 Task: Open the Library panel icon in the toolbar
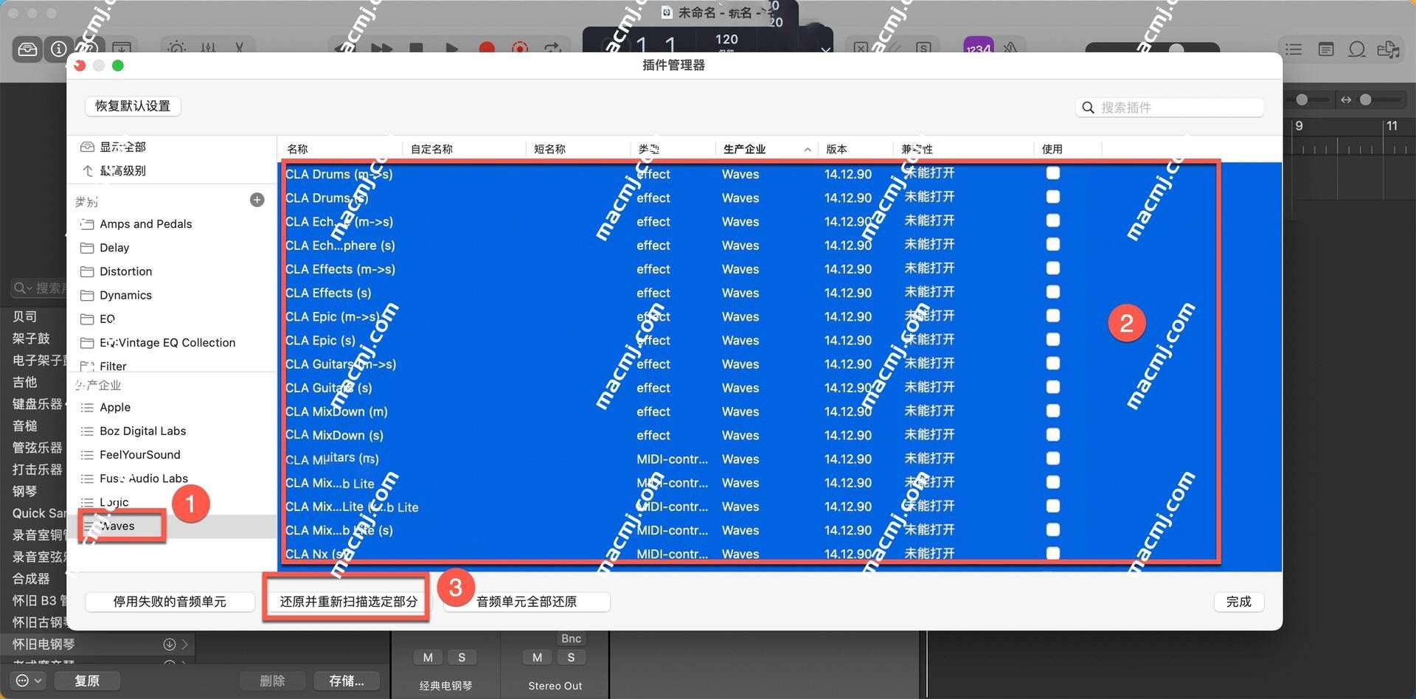pos(27,49)
